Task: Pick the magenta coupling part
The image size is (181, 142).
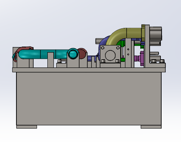Action: coord(139,58)
